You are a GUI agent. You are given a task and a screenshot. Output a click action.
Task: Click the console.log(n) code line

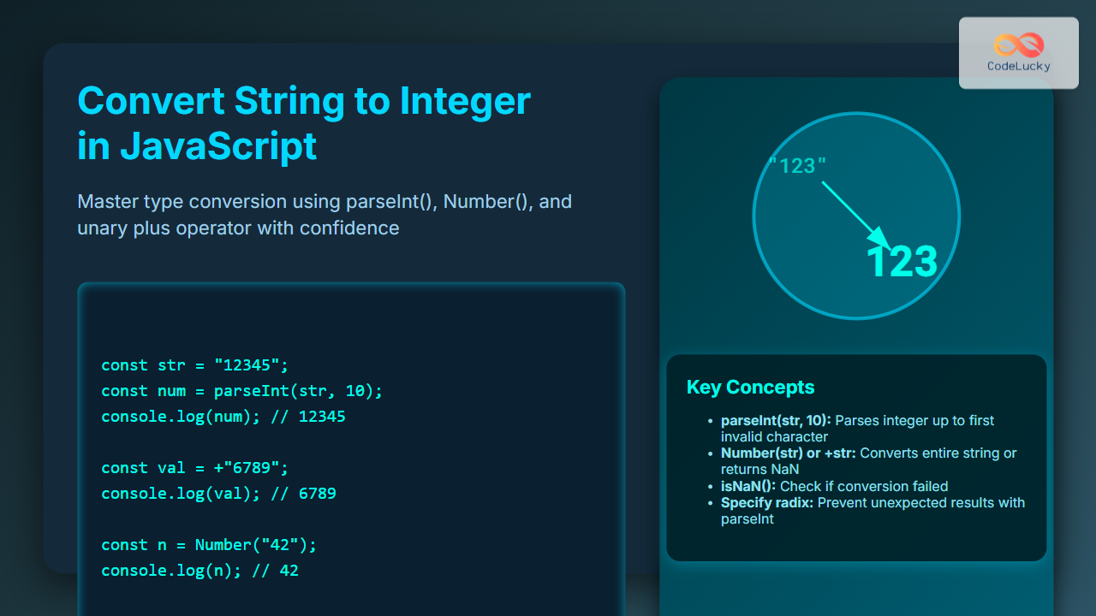tap(200, 571)
